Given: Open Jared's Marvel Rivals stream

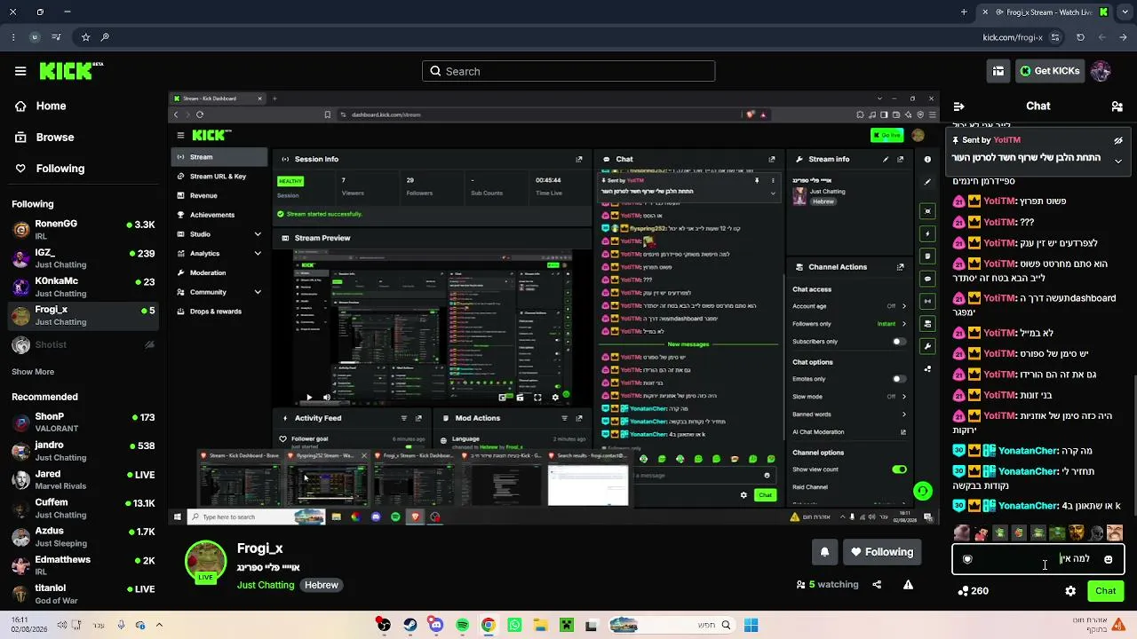Looking at the screenshot, I should point(83,479).
